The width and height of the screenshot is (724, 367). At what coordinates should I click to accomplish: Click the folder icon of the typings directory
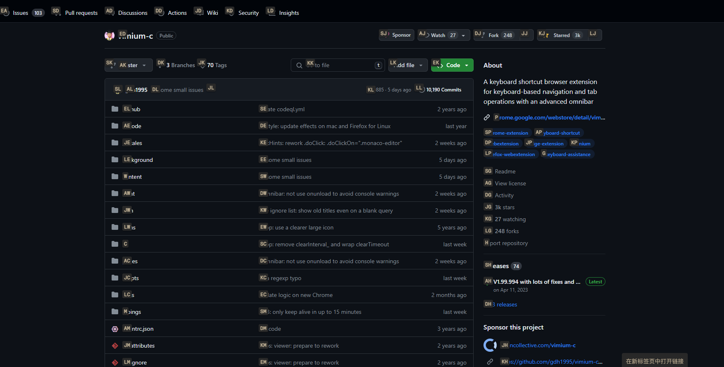point(115,311)
